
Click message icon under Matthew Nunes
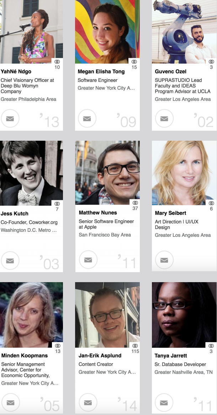[88, 260]
